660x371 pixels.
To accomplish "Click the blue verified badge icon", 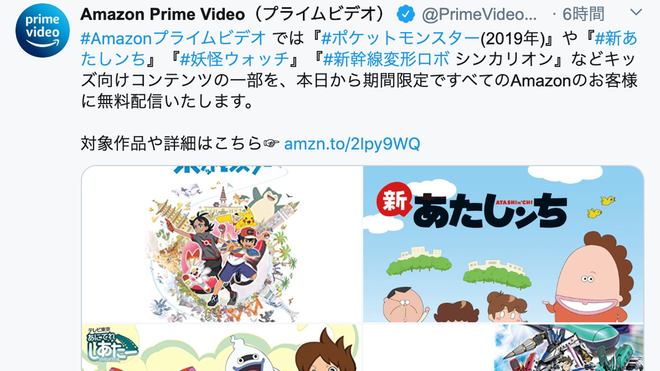I will (406, 14).
